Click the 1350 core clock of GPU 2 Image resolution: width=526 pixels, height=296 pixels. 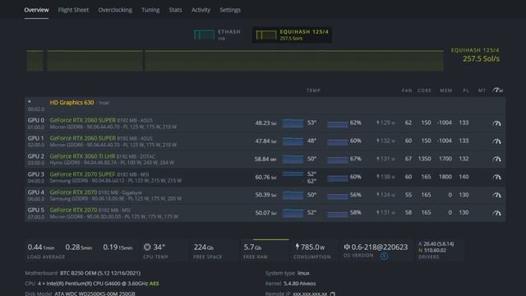coord(424,159)
